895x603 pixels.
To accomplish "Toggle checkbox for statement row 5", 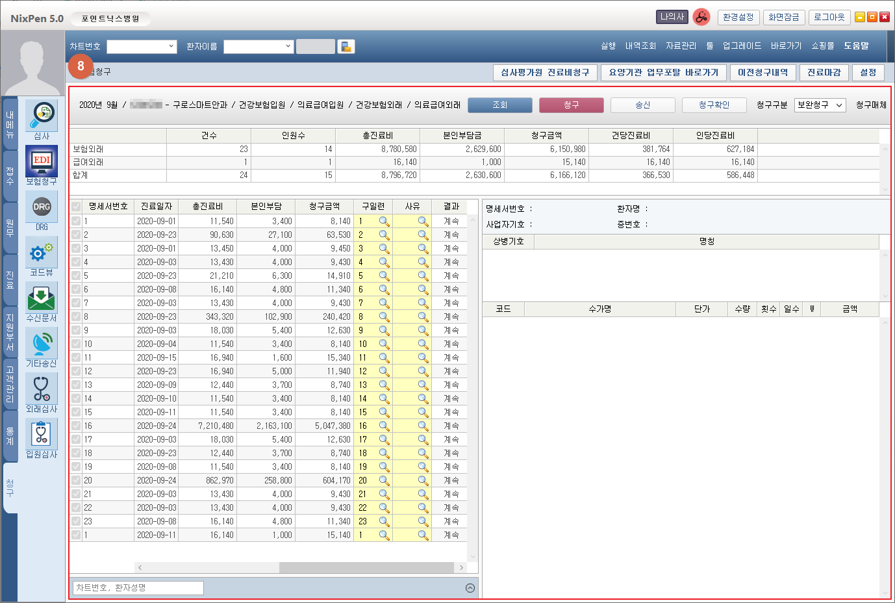I will coord(76,276).
